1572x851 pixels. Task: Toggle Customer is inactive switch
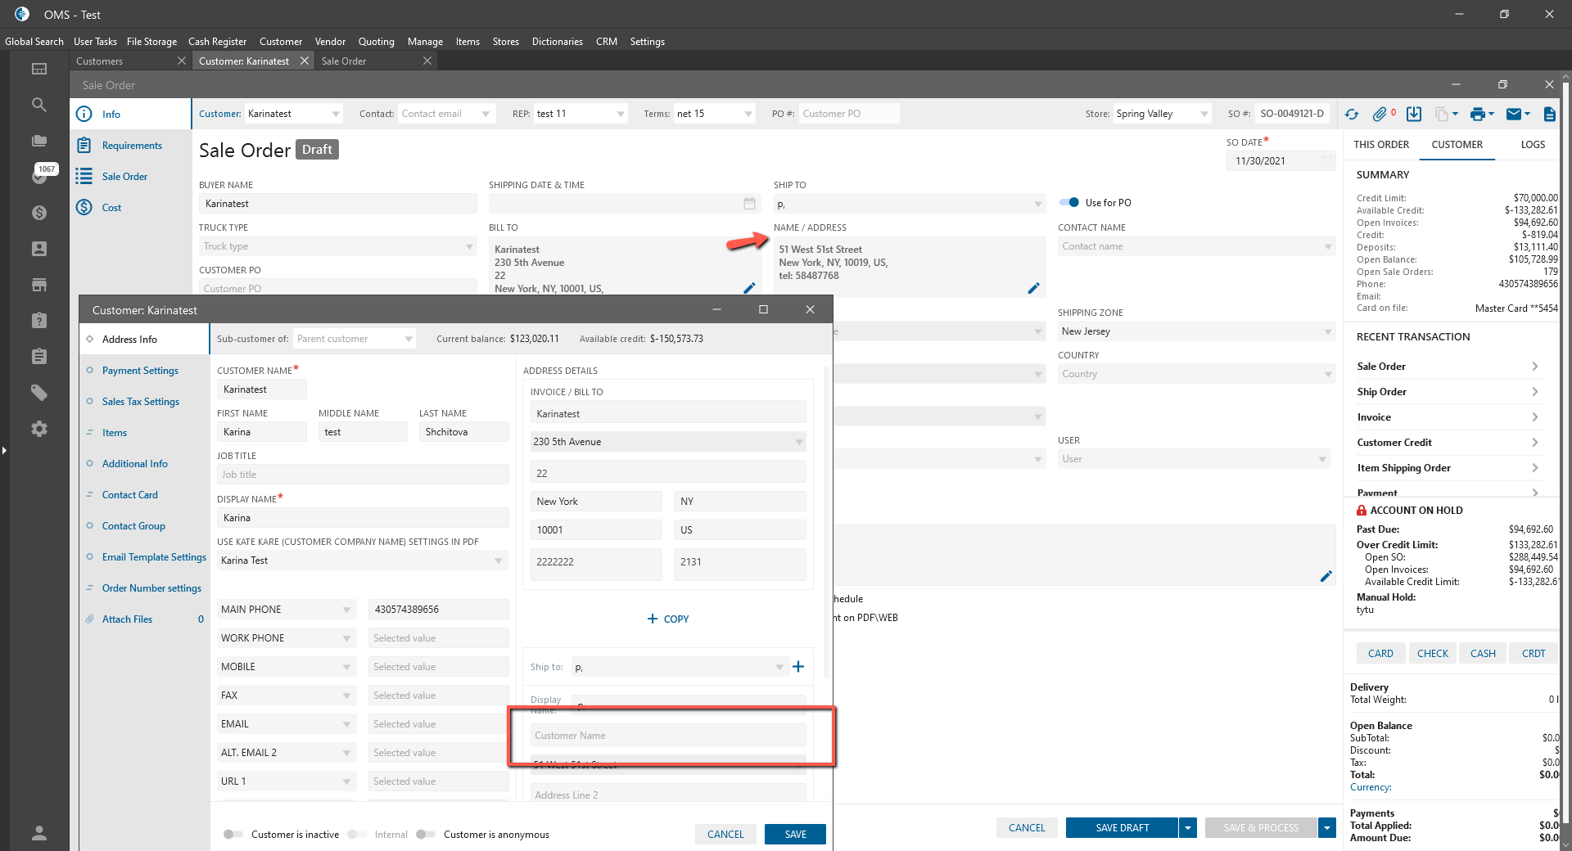tap(233, 835)
